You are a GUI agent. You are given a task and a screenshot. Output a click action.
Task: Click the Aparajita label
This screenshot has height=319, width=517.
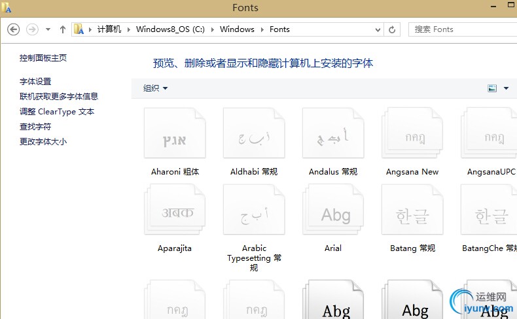175,248
